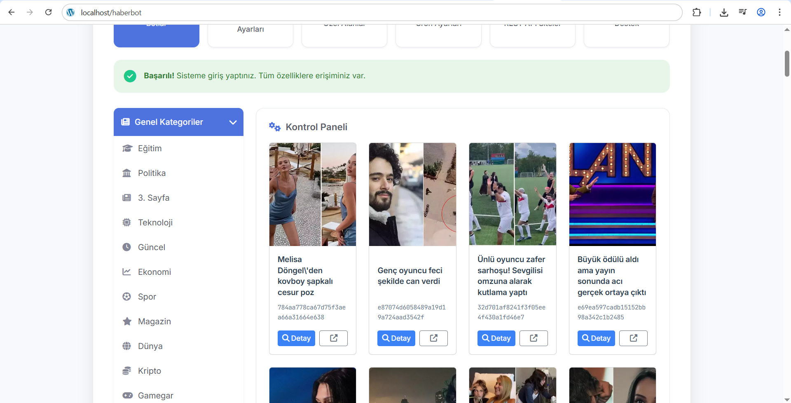The height and width of the screenshot is (403, 791).
Task: Click the green success checkmark icon
Action: click(x=130, y=76)
